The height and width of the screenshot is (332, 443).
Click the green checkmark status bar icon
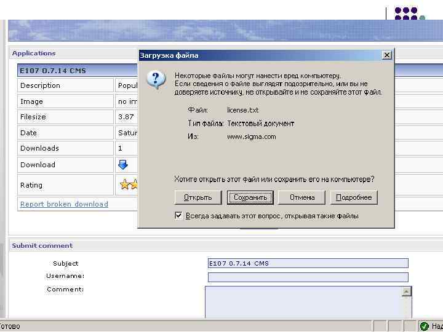[x=424, y=326]
